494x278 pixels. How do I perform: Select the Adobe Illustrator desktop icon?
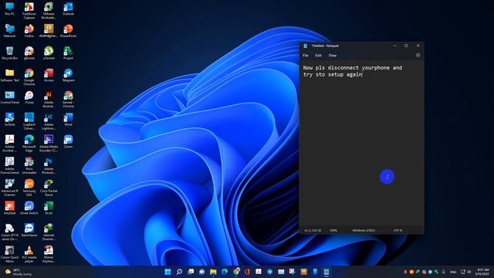[49, 99]
